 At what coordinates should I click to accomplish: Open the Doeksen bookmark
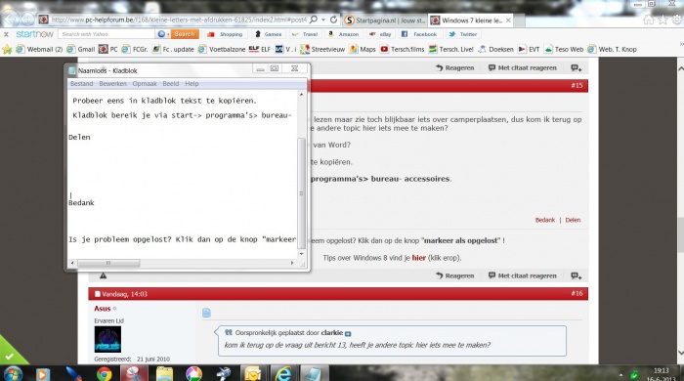coord(495,49)
